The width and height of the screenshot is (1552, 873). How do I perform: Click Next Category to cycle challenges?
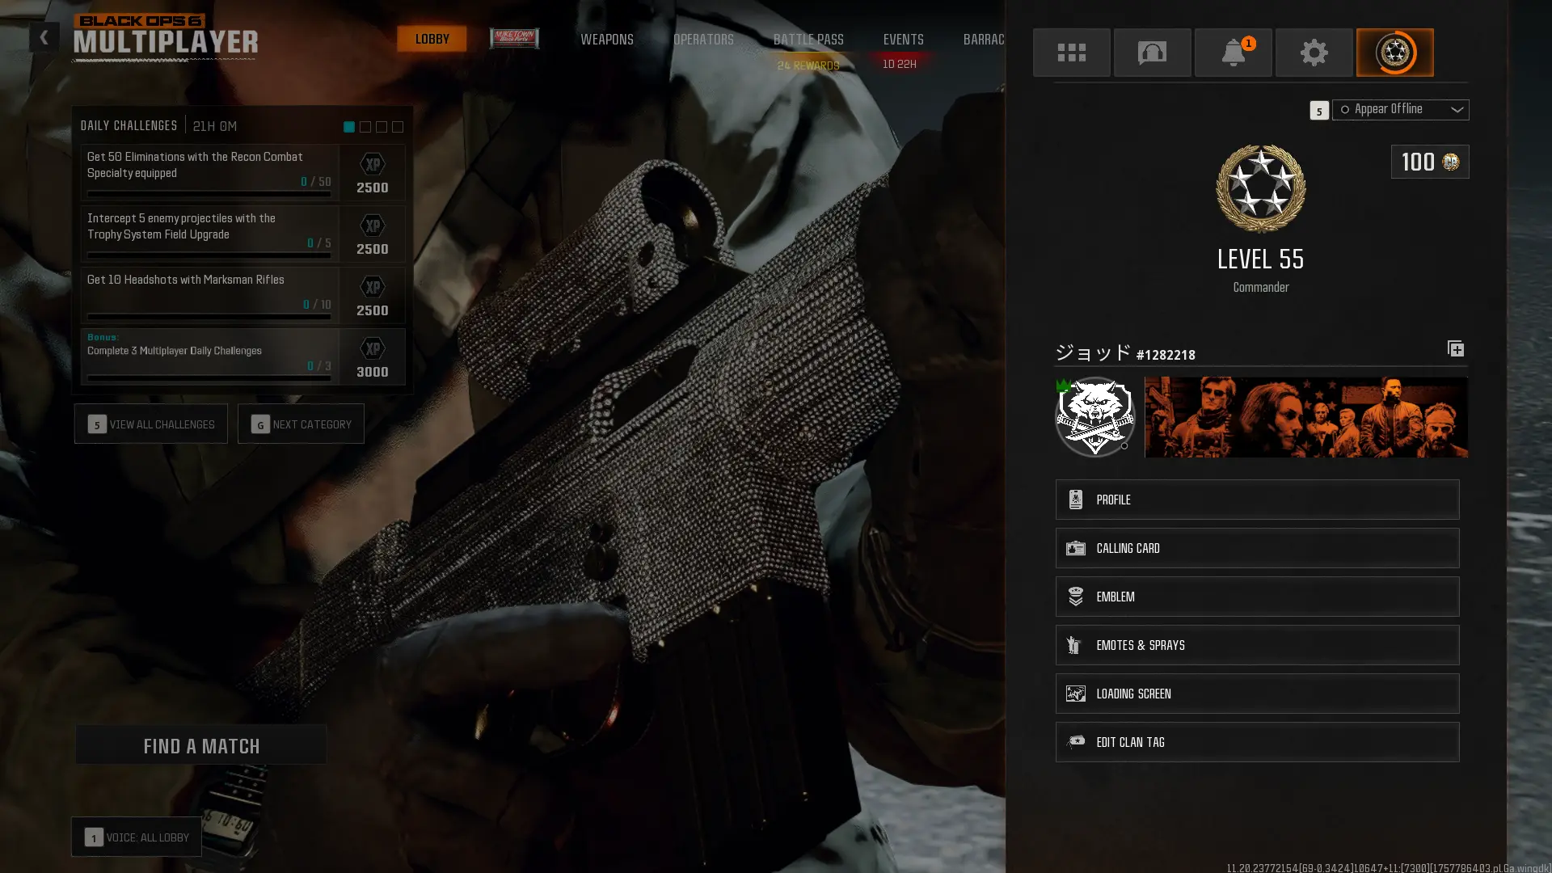301,424
